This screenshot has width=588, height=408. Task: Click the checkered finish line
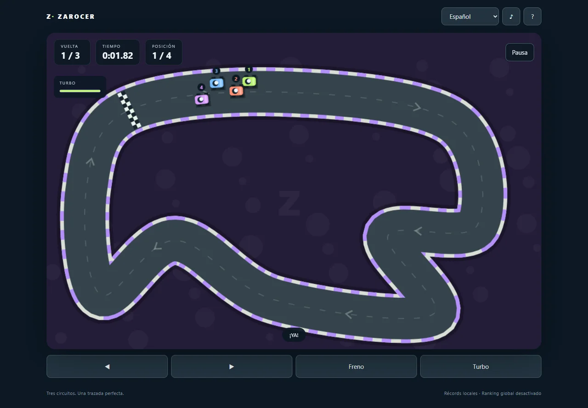(129, 110)
